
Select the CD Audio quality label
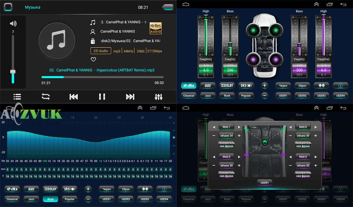tap(101, 51)
